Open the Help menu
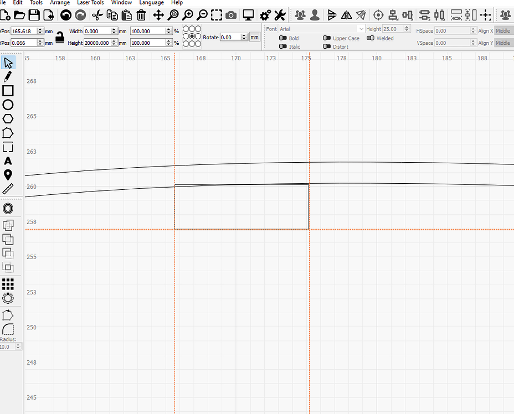The width and height of the screenshot is (514, 414). click(177, 3)
